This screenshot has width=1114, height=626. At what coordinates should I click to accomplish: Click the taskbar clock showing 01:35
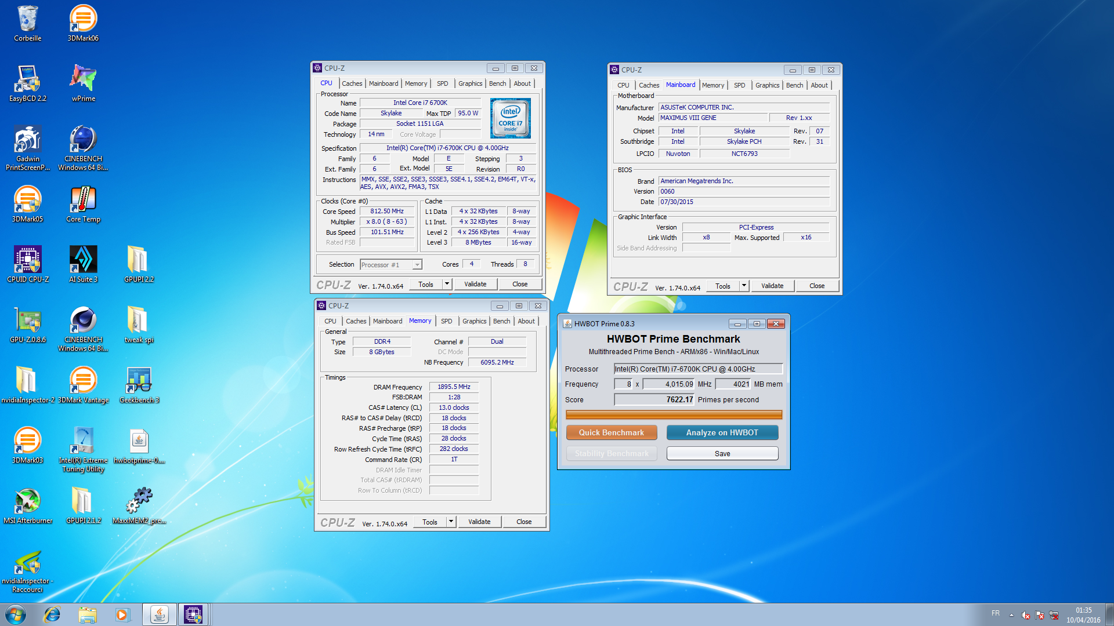click(1083, 615)
